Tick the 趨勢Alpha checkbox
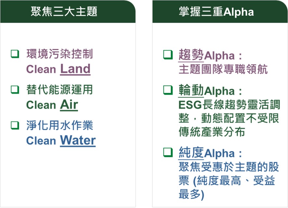The image size is (288, 208). point(168,55)
